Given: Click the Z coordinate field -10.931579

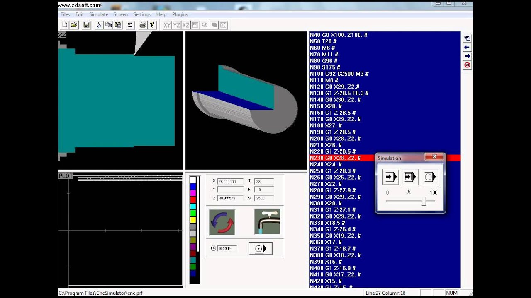Looking at the screenshot, I should 230,198.
